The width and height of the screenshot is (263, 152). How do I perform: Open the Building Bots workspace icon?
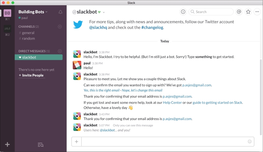pyautogui.click(x=7, y=13)
